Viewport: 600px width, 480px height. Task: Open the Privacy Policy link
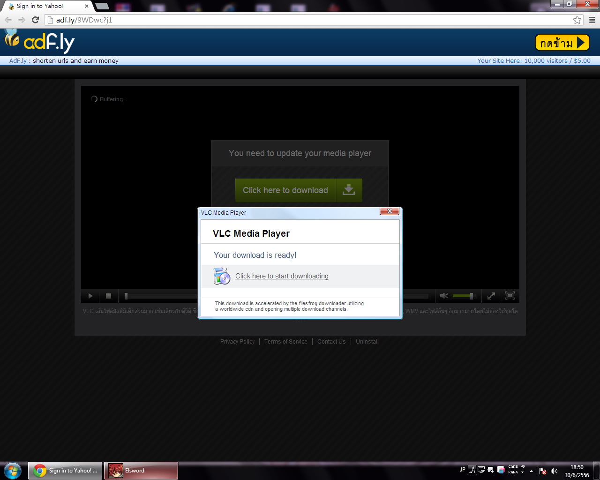pyautogui.click(x=237, y=342)
